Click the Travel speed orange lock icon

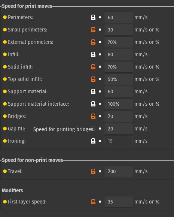(93, 171)
